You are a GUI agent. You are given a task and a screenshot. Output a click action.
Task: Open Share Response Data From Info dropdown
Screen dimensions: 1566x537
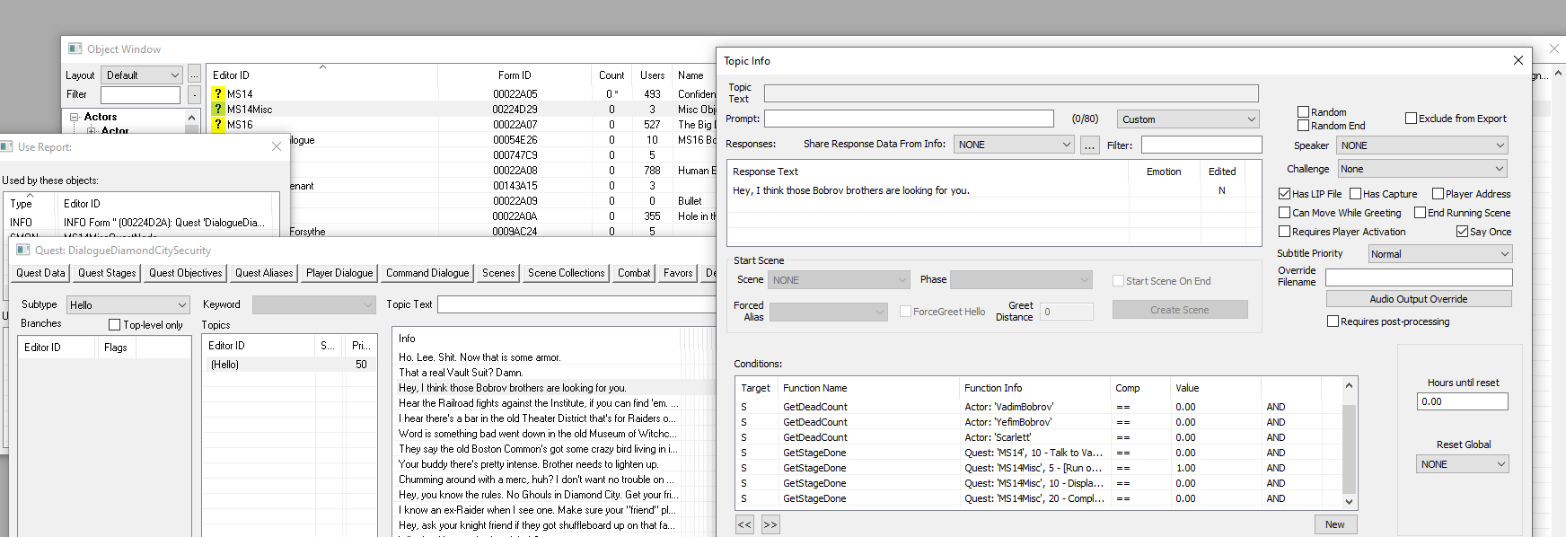(1014, 145)
